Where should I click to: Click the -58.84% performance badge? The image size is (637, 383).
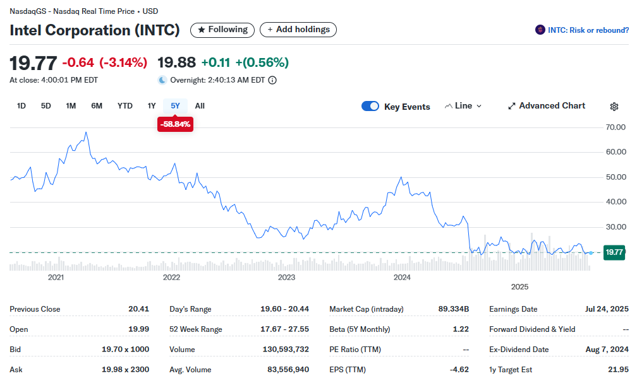(175, 124)
